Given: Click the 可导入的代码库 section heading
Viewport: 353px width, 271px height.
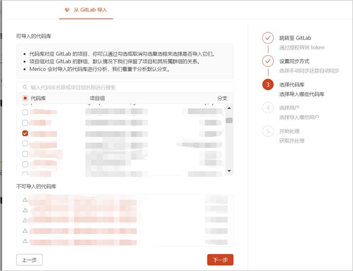Looking at the screenshot, I should tap(33, 36).
